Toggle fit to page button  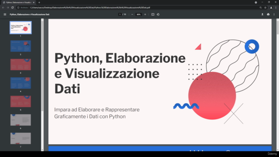[x=153, y=14]
